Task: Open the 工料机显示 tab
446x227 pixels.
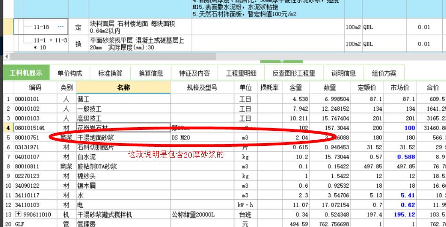Action: coord(26,73)
